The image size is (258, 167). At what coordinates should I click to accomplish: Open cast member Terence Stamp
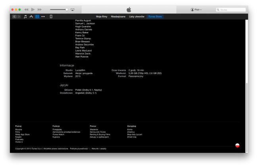coord(83,38)
